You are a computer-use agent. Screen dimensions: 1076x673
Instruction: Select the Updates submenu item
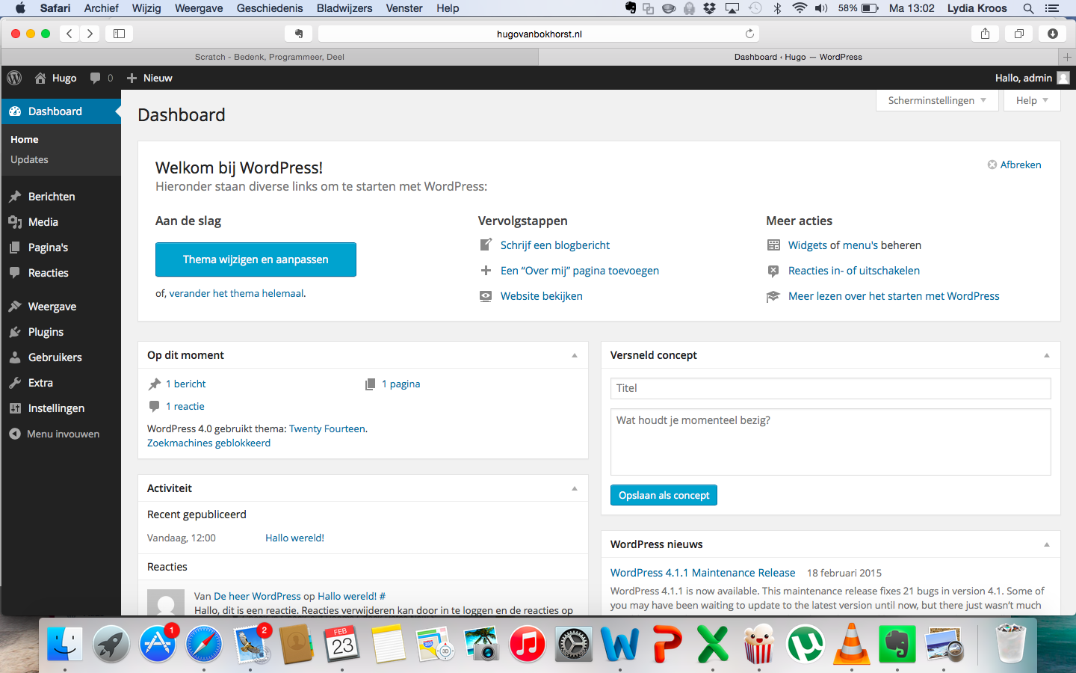click(x=29, y=159)
